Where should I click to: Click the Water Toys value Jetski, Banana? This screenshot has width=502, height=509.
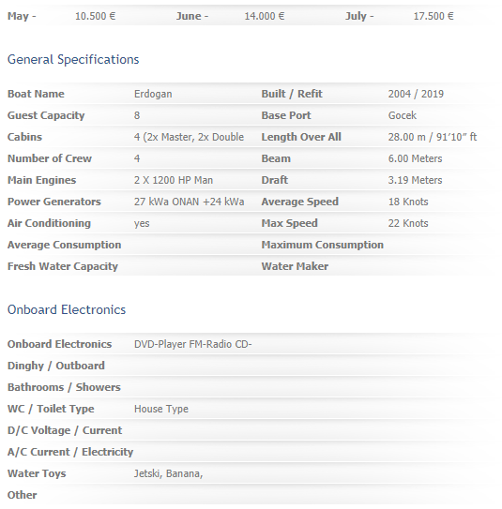point(168,474)
